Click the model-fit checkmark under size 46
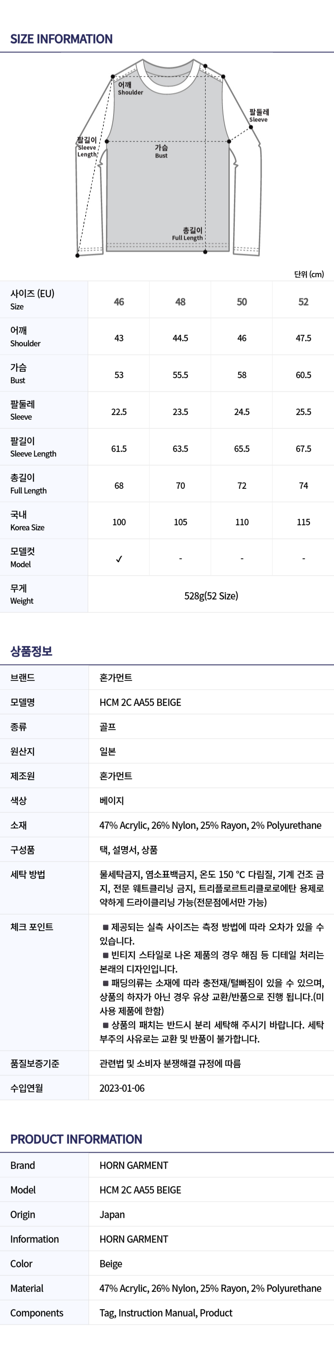This screenshot has height=1353, width=334. (x=119, y=559)
